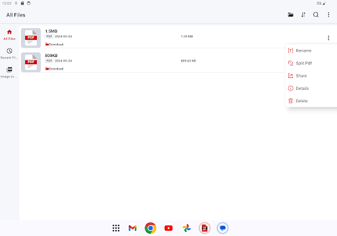The image size is (337, 236).
Task: Select the 1.59 MB size value
Action: [187, 37]
